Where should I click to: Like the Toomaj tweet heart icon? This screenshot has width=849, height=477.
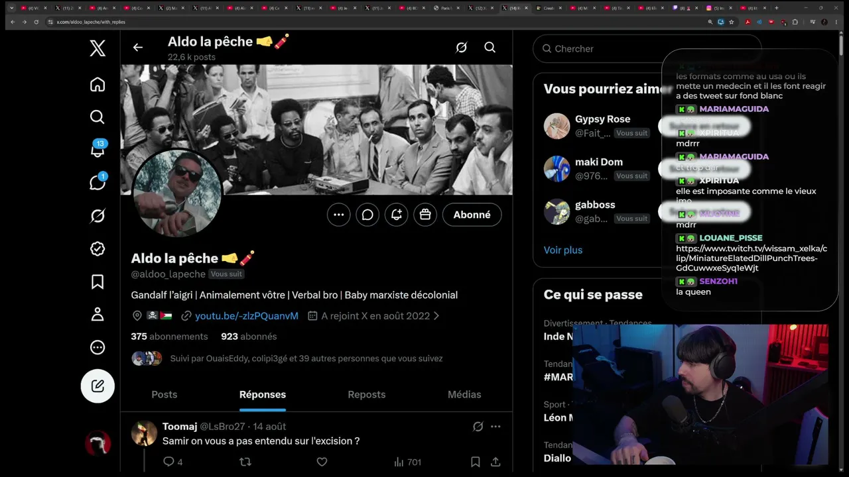(x=322, y=462)
